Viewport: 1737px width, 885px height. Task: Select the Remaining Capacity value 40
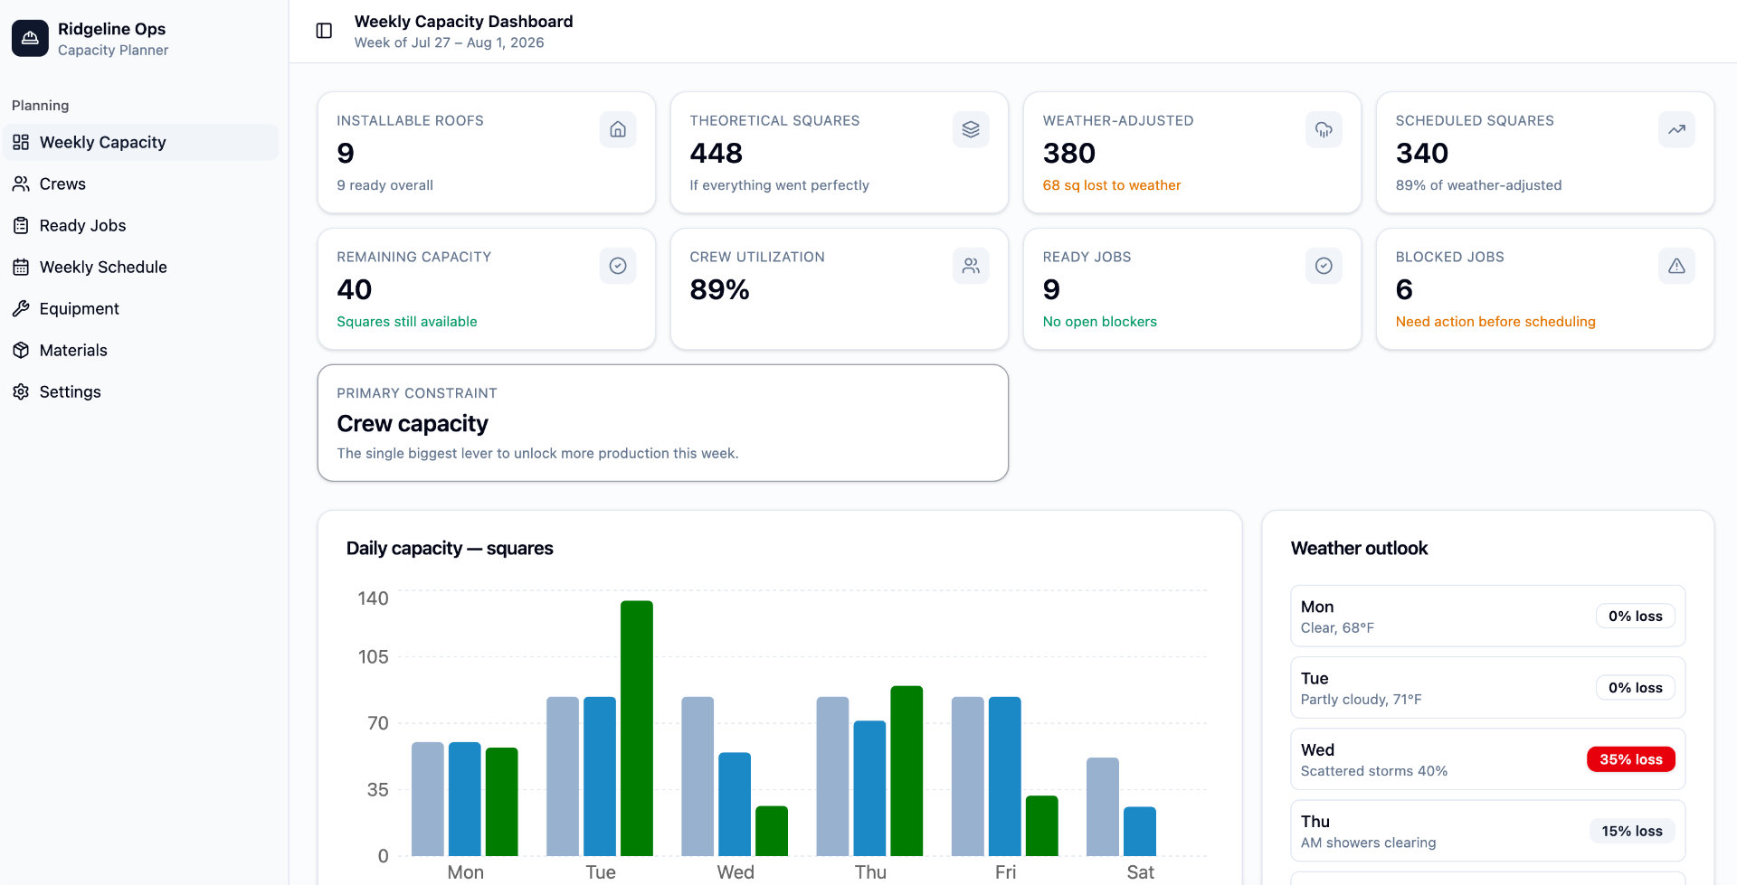click(354, 290)
